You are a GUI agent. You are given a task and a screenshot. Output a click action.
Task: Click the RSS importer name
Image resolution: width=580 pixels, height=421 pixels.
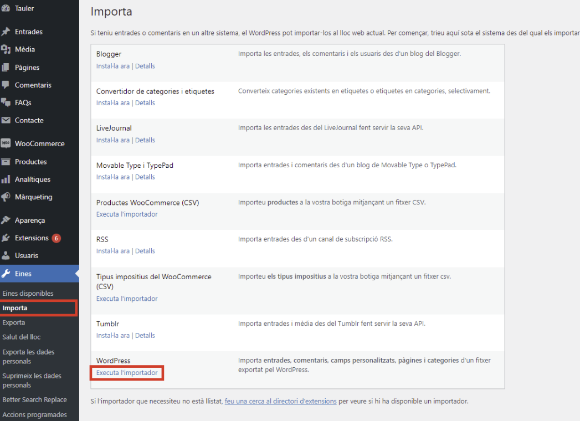(102, 239)
